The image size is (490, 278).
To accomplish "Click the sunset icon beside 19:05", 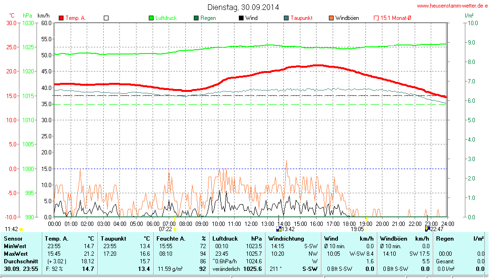I will pos(367,229).
